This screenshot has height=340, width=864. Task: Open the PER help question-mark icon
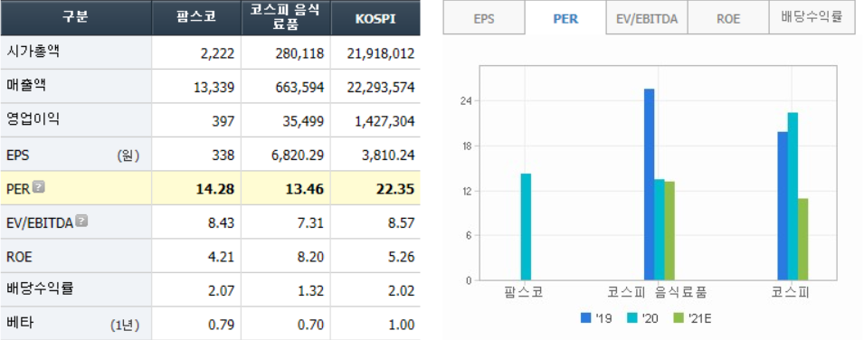coord(38,187)
